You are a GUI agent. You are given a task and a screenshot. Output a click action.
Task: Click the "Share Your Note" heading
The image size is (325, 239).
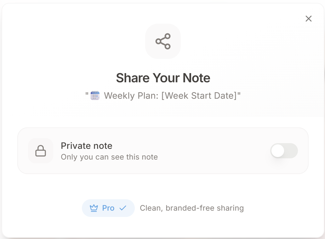[x=163, y=78]
